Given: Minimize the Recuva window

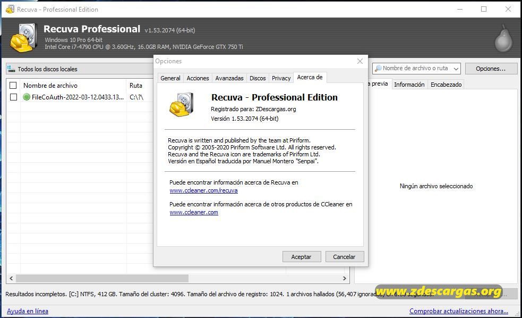Looking at the screenshot, I should pyautogui.click(x=460, y=10).
